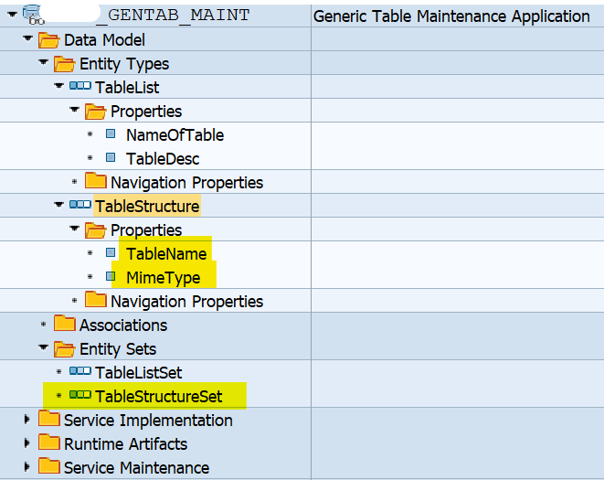Select the TableList entity type
This screenshot has width=604, height=480.
pyautogui.click(x=127, y=88)
